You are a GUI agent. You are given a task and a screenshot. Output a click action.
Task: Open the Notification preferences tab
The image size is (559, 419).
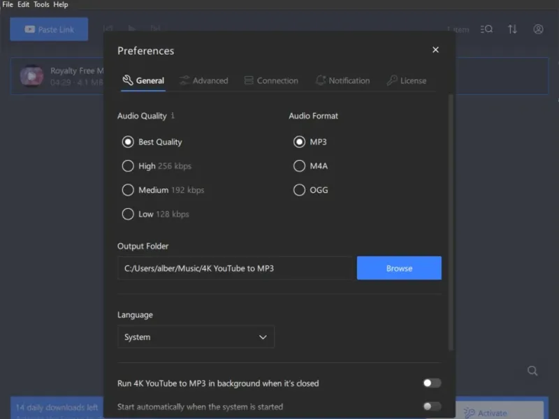[x=342, y=80]
